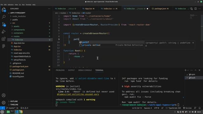Switch to DEBUG CONSOLE panel tab
This screenshot has height=114, width=203.
click(85, 70)
